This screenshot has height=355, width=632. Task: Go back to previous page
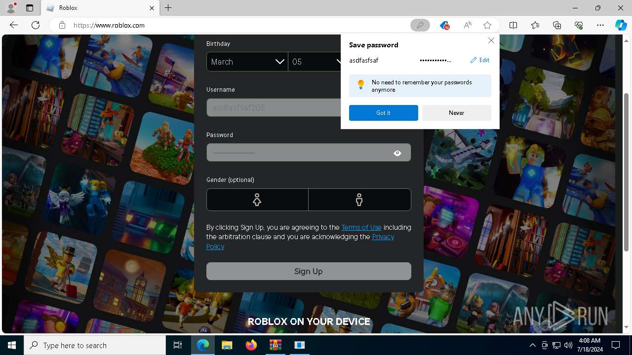tap(14, 25)
